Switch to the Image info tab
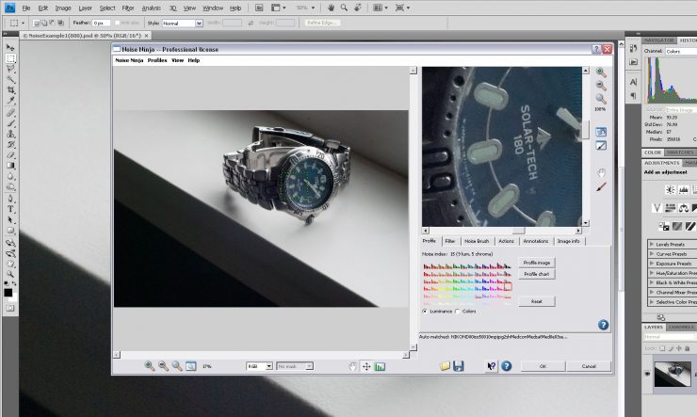This screenshot has width=697, height=417. [x=569, y=241]
